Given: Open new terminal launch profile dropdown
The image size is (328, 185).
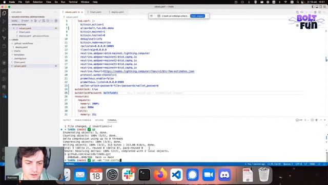Looking at the screenshot, I should 308,120.
